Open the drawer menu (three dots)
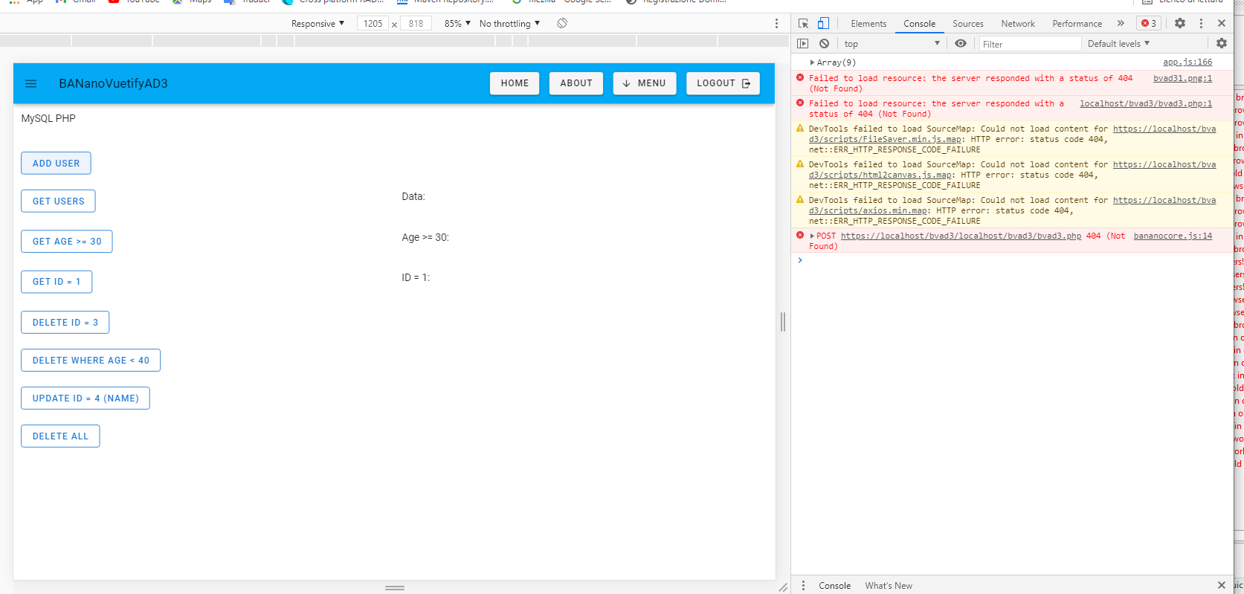 click(x=803, y=585)
